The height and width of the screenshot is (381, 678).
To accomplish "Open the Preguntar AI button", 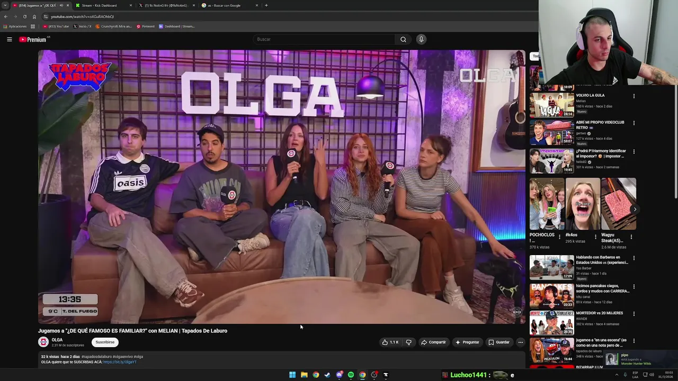I will point(467,342).
